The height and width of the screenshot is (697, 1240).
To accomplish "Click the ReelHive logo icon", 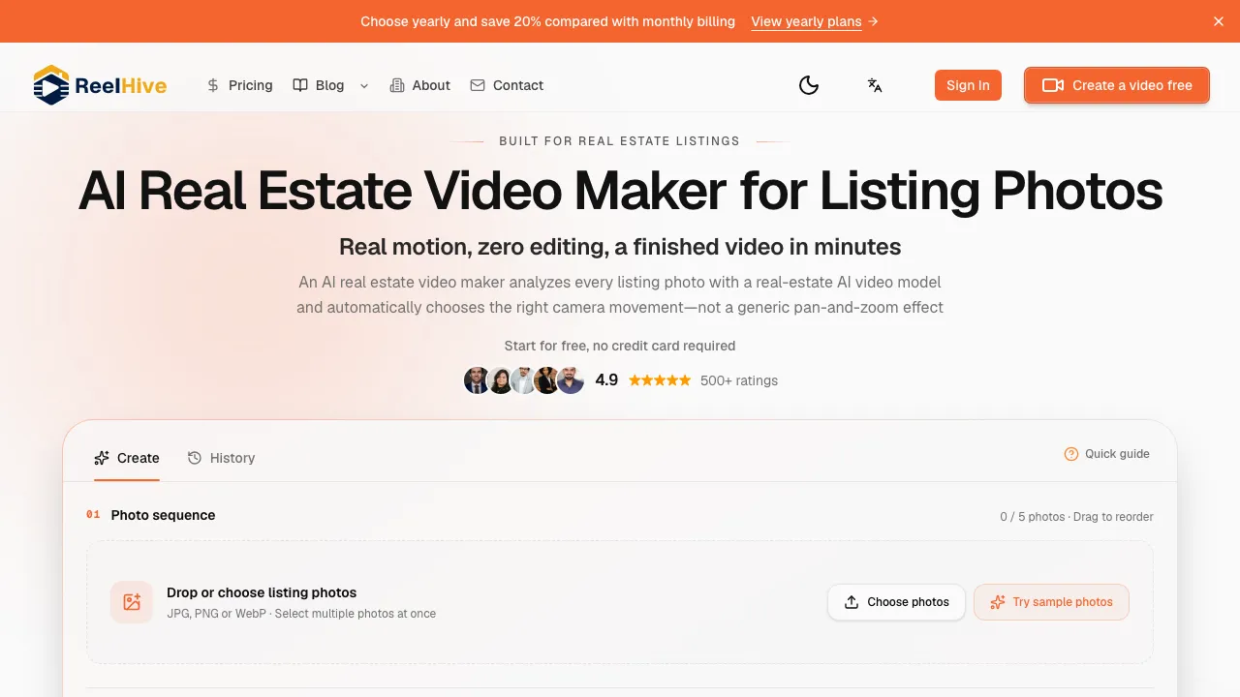I will click(x=51, y=85).
